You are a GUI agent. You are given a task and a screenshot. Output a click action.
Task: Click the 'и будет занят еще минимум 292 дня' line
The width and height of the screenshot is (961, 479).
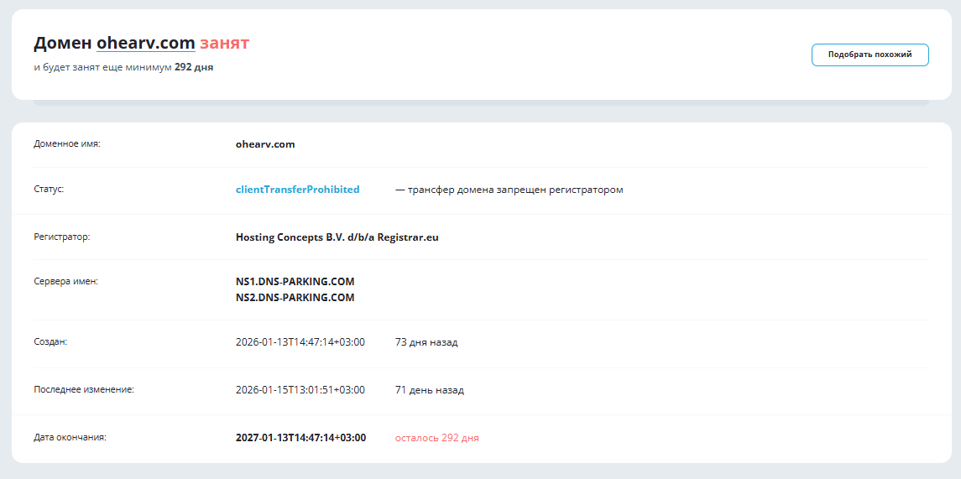point(124,67)
